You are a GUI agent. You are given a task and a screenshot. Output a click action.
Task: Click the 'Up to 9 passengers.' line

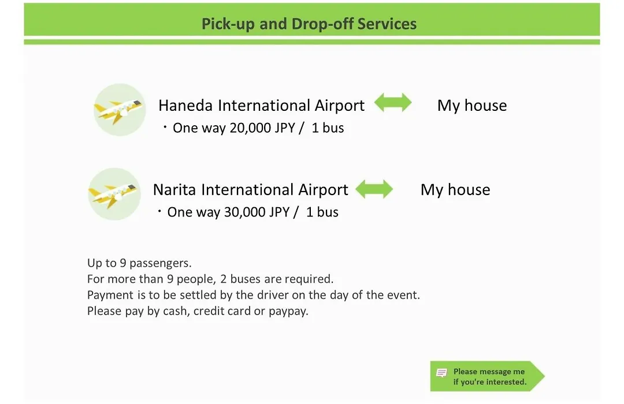[x=139, y=263]
